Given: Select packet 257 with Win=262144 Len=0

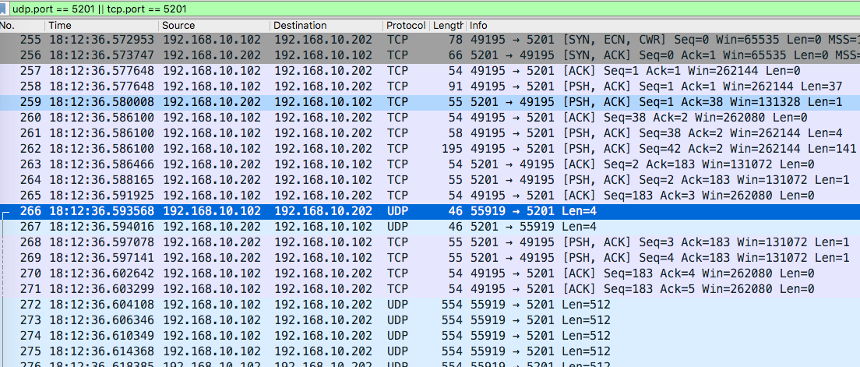Looking at the screenshot, I should tap(430, 71).
